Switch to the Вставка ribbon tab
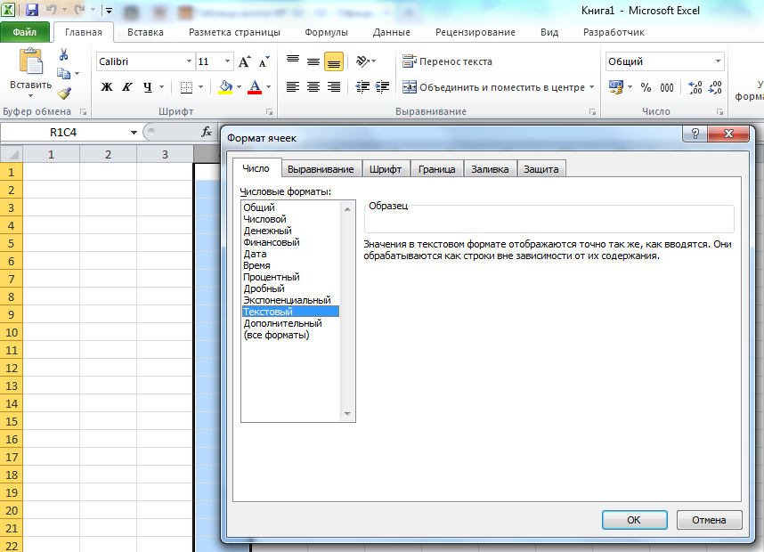This screenshot has width=764, height=552. pyautogui.click(x=145, y=32)
